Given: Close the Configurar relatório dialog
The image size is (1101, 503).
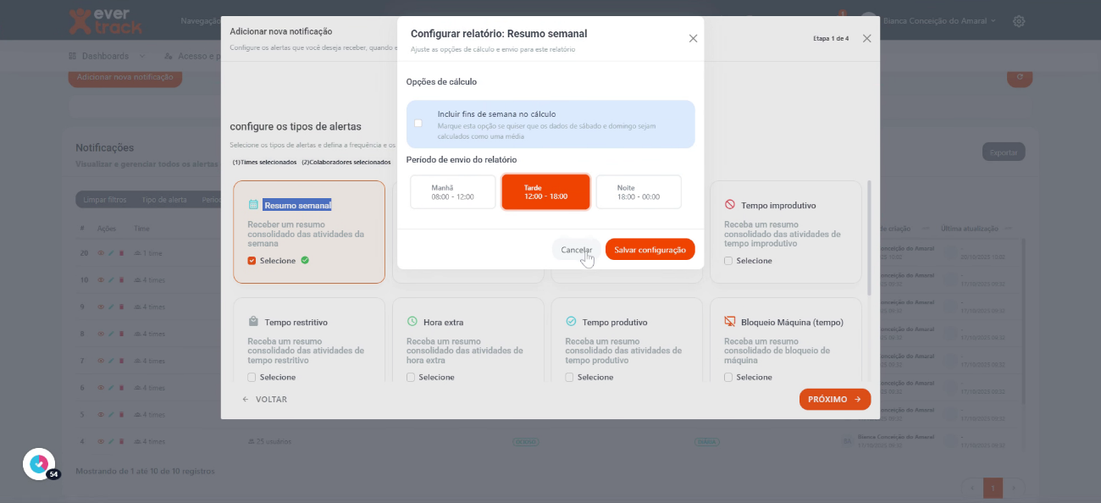Looking at the screenshot, I should (x=693, y=38).
